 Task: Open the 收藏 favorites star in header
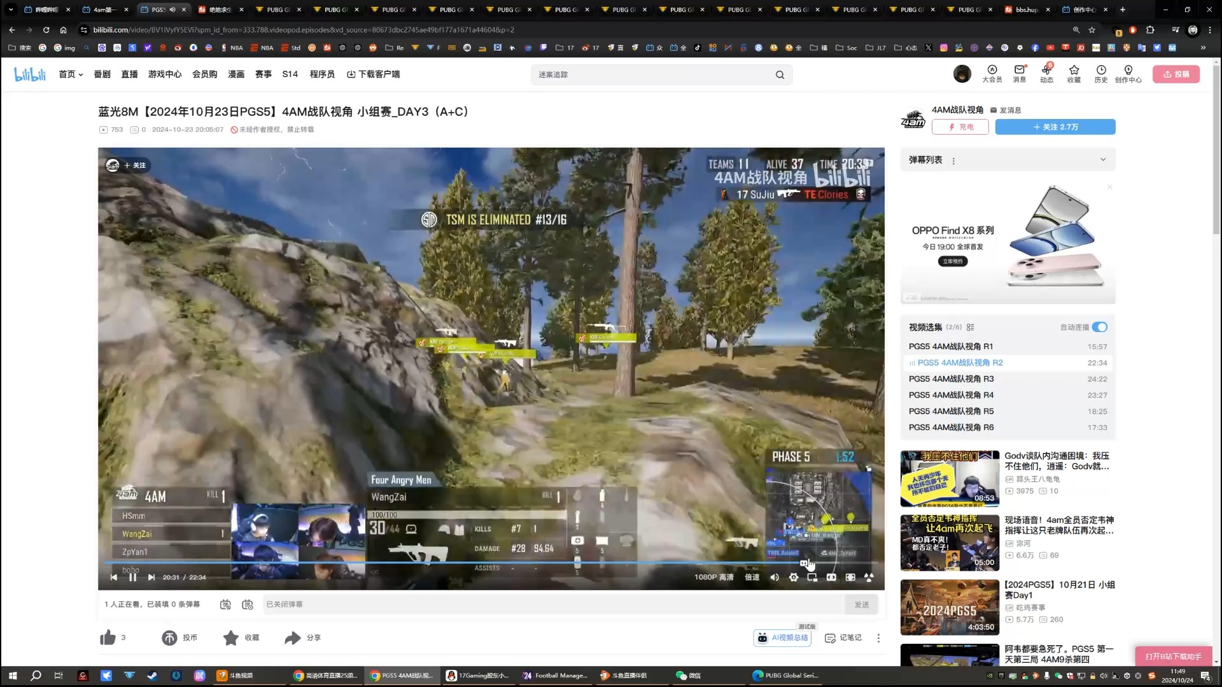[1074, 74]
